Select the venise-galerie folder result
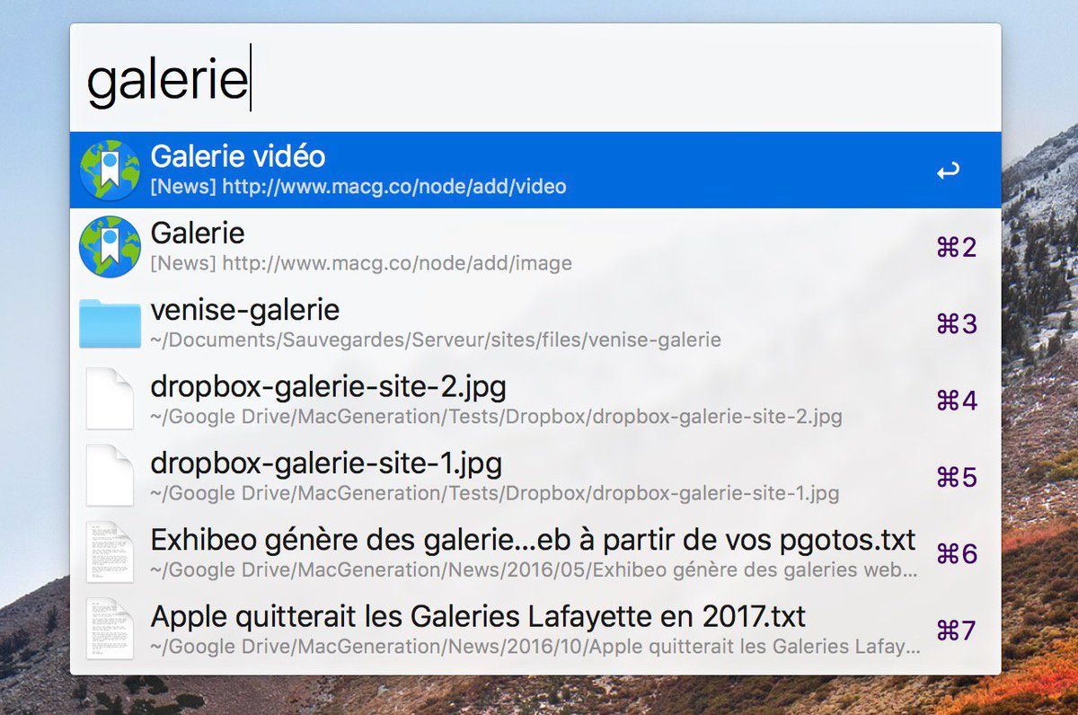1078x715 pixels. 535,323
